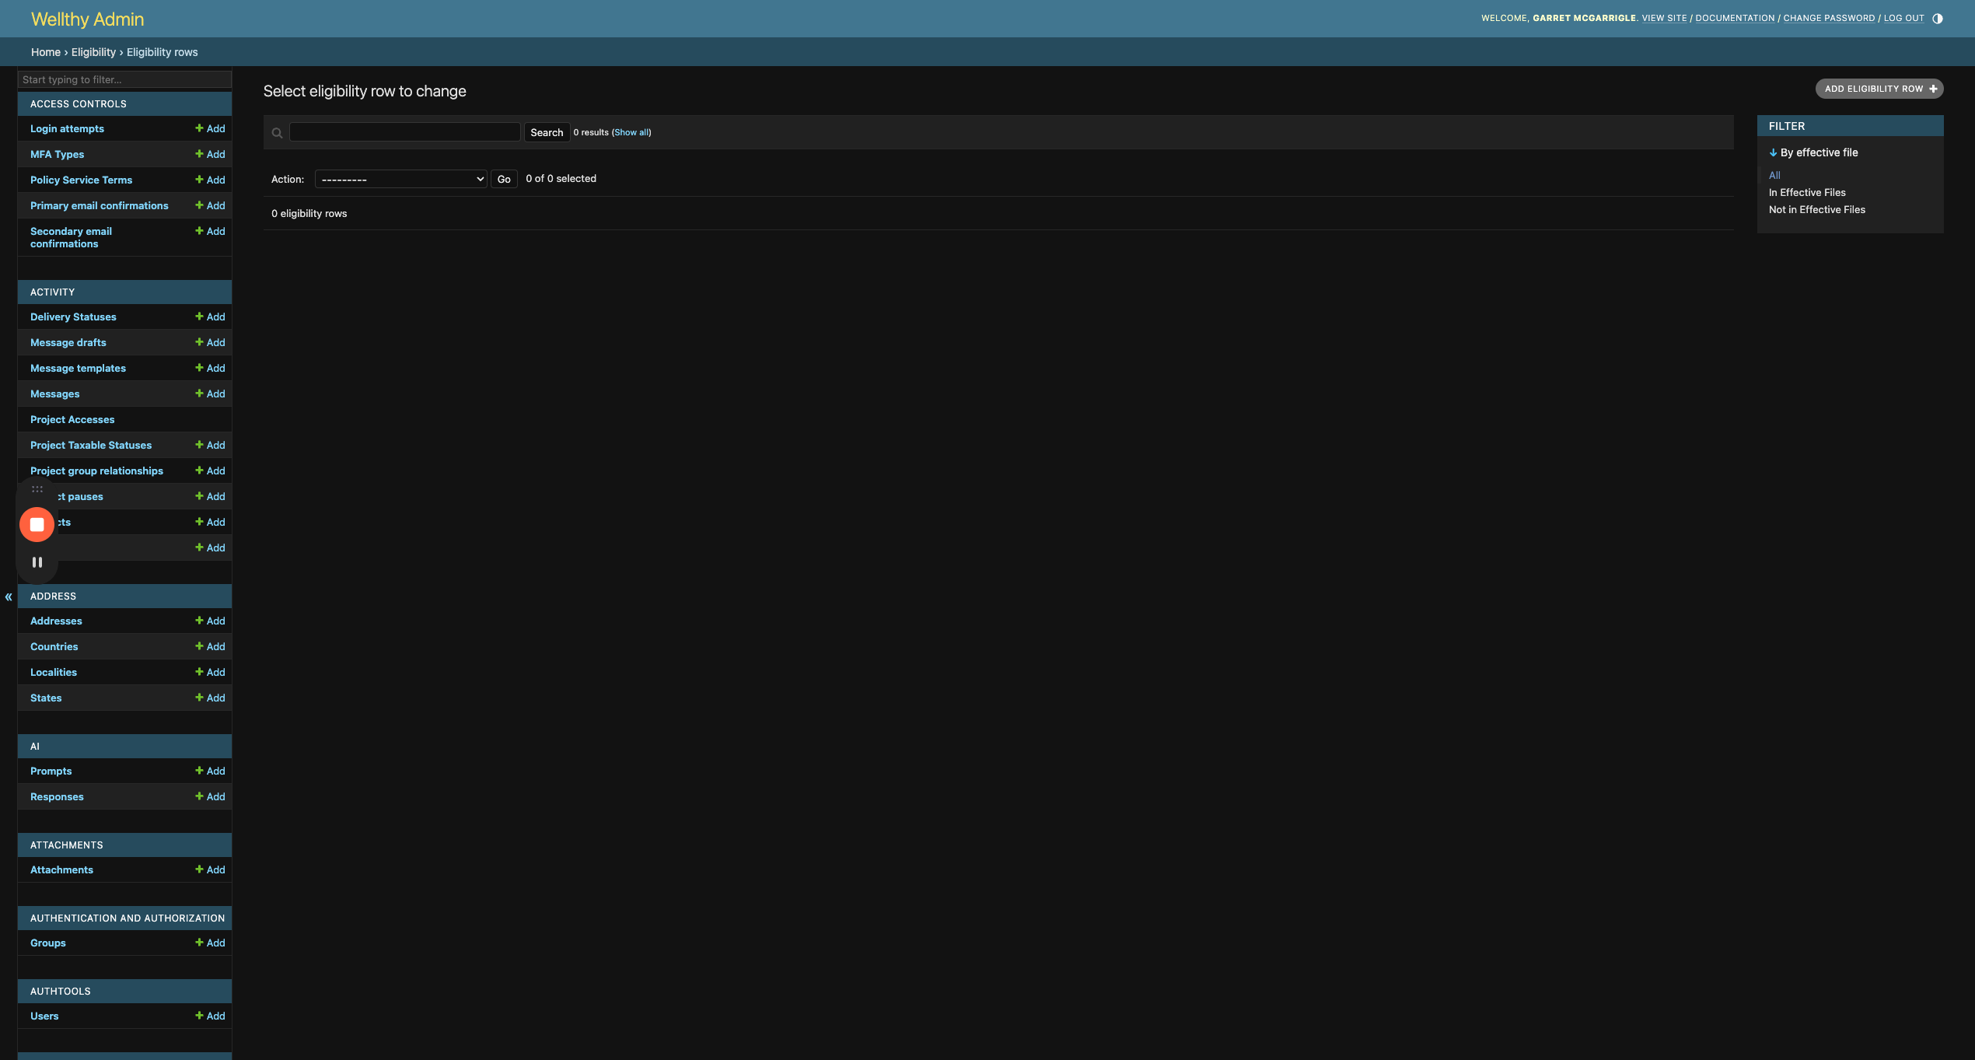The image size is (1975, 1060).
Task: Open Attachments in sidebar
Action: click(x=61, y=869)
